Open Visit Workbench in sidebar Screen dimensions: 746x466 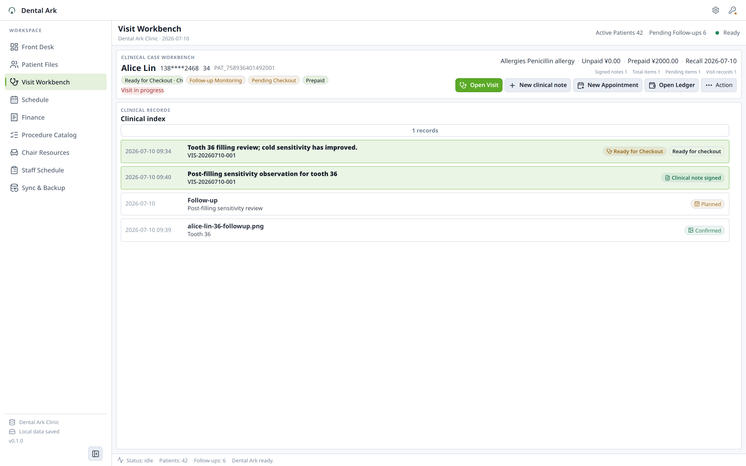pos(56,82)
